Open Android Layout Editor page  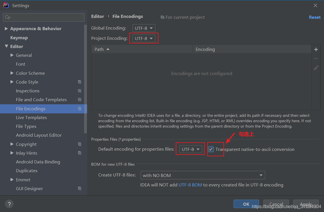tap(39, 135)
